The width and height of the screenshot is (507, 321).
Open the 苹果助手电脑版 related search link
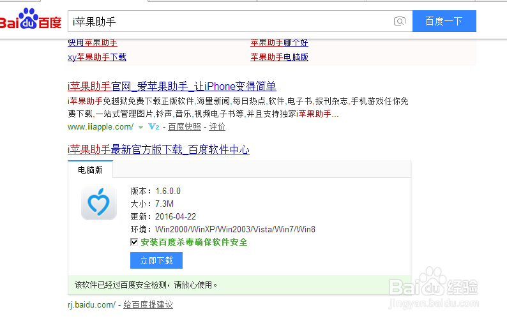pos(280,57)
